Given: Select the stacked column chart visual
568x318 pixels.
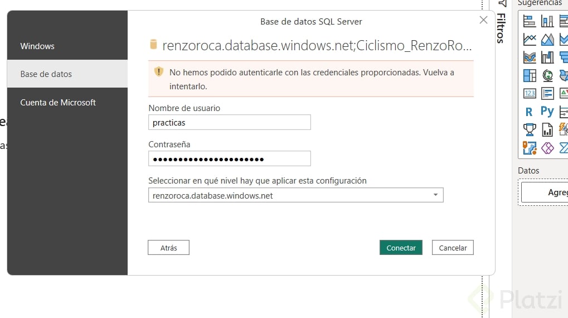Looking at the screenshot, I should (547, 21).
